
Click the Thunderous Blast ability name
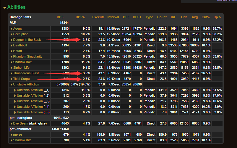26,73
